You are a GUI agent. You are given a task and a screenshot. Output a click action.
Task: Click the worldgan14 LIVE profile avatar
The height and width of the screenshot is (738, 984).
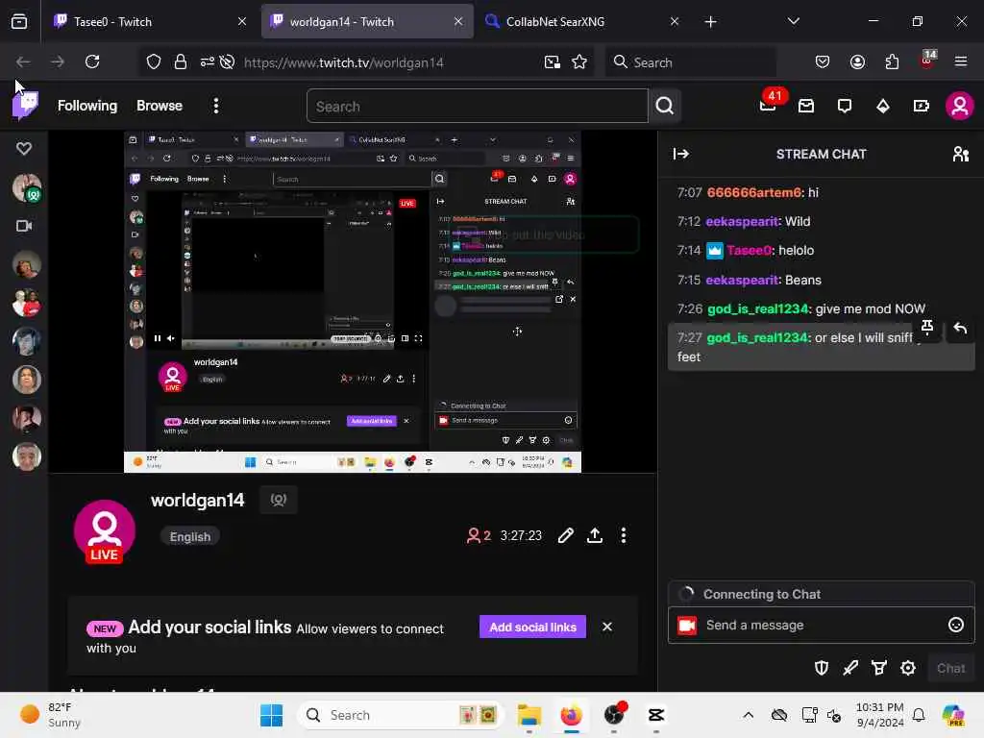[104, 531]
